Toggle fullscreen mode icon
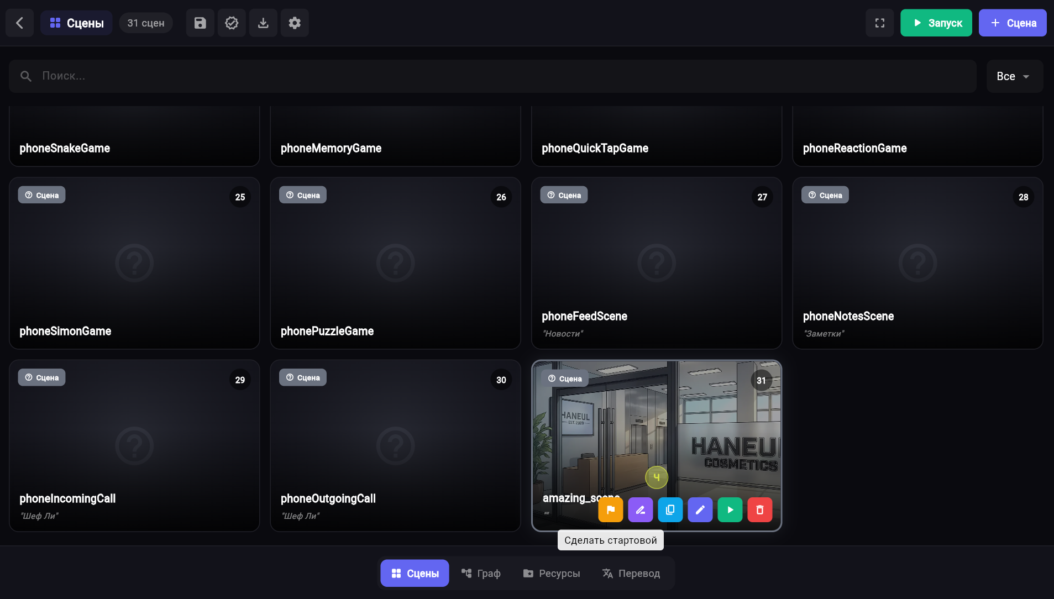1054x599 pixels. [x=880, y=23]
